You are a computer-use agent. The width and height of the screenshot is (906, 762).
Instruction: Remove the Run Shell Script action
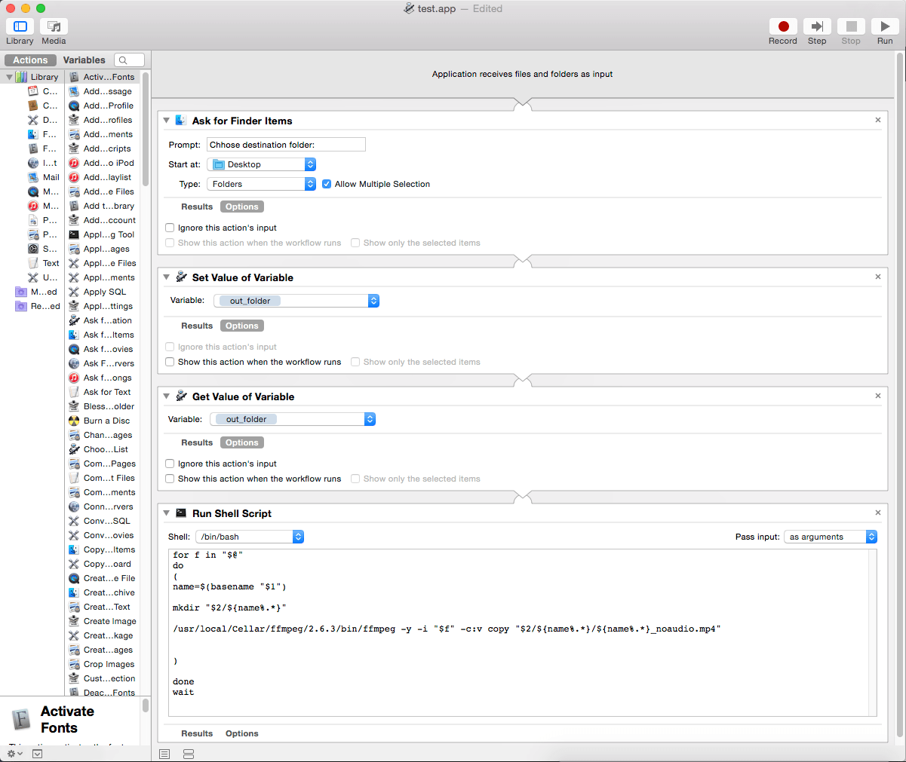[878, 513]
